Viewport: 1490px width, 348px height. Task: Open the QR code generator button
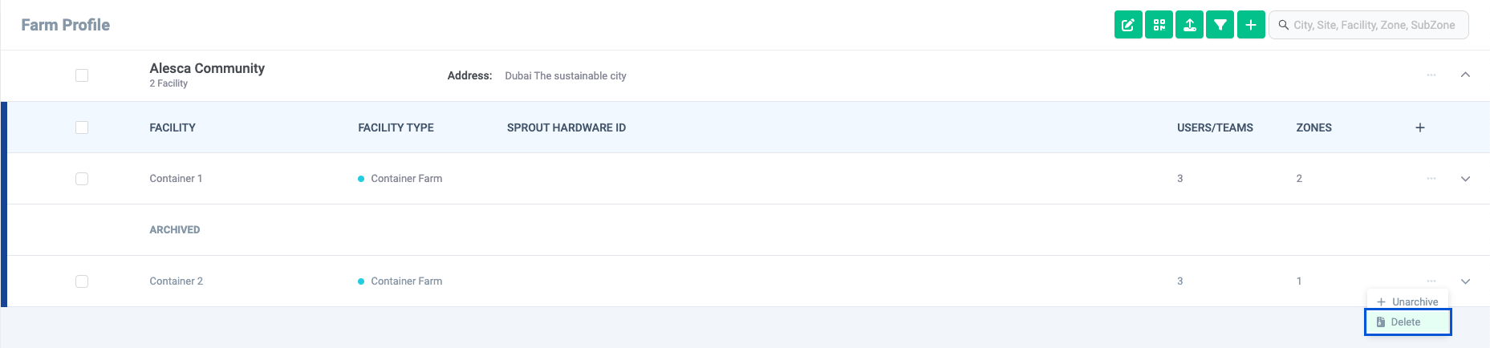(x=1159, y=25)
